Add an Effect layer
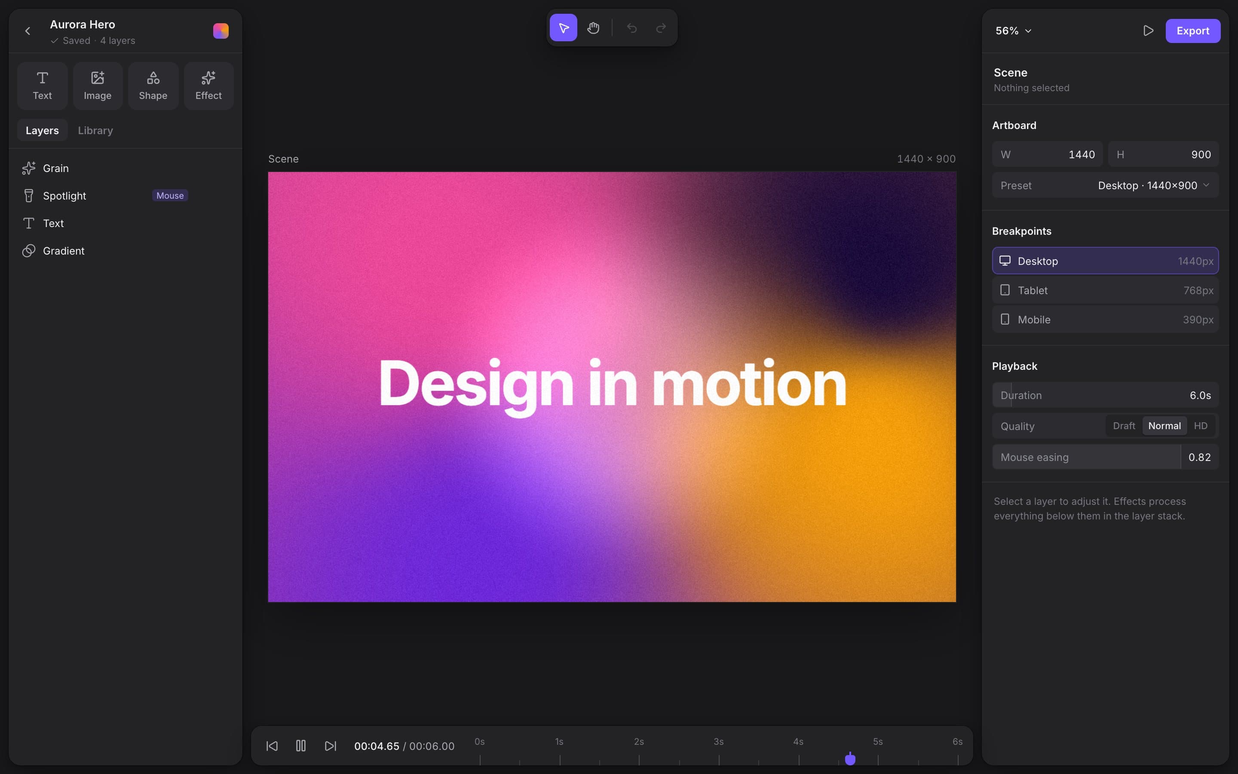The height and width of the screenshot is (774, 1238). pos(209,86)
